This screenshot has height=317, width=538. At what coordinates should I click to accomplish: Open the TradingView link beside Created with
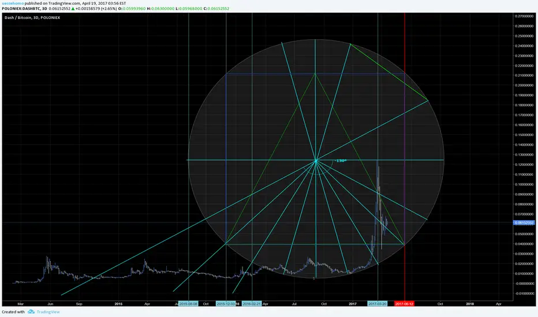click(x=48, y=312)
